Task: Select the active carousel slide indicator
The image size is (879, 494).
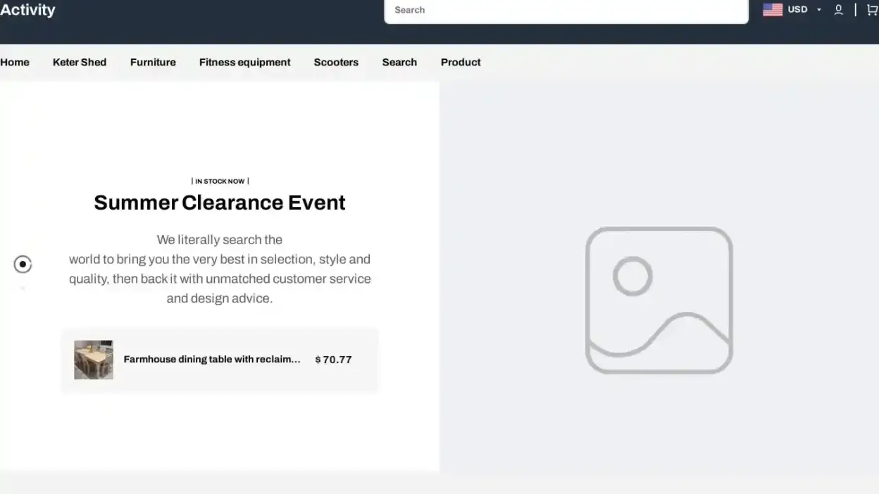Action: tap(23, 264)
